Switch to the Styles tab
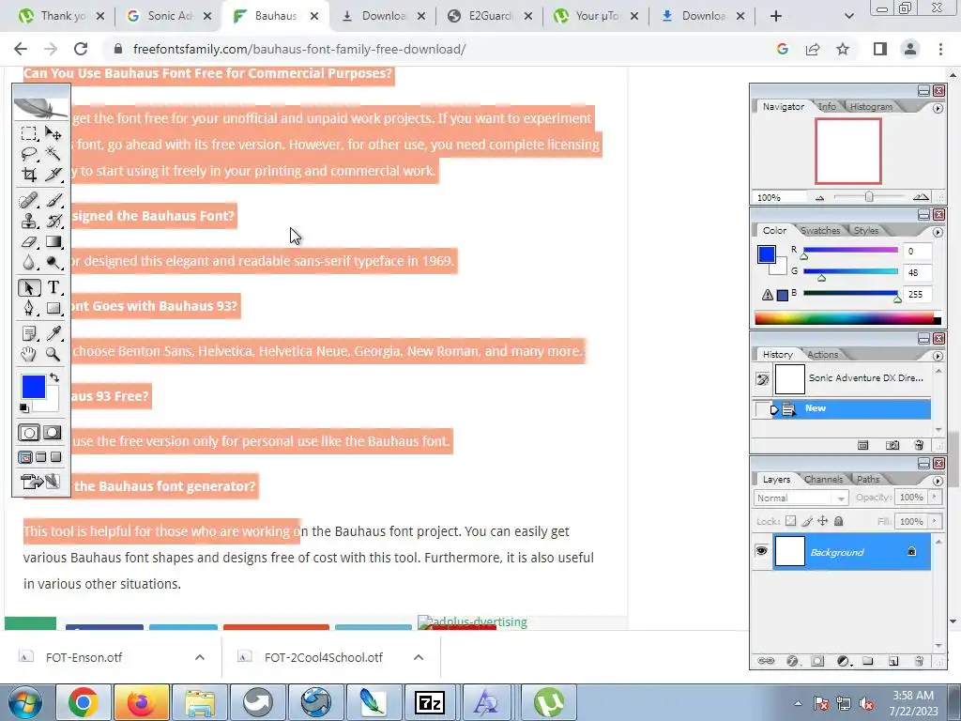Image resolution: width=961 pixels, height=721 pixels. pos(866,231)
